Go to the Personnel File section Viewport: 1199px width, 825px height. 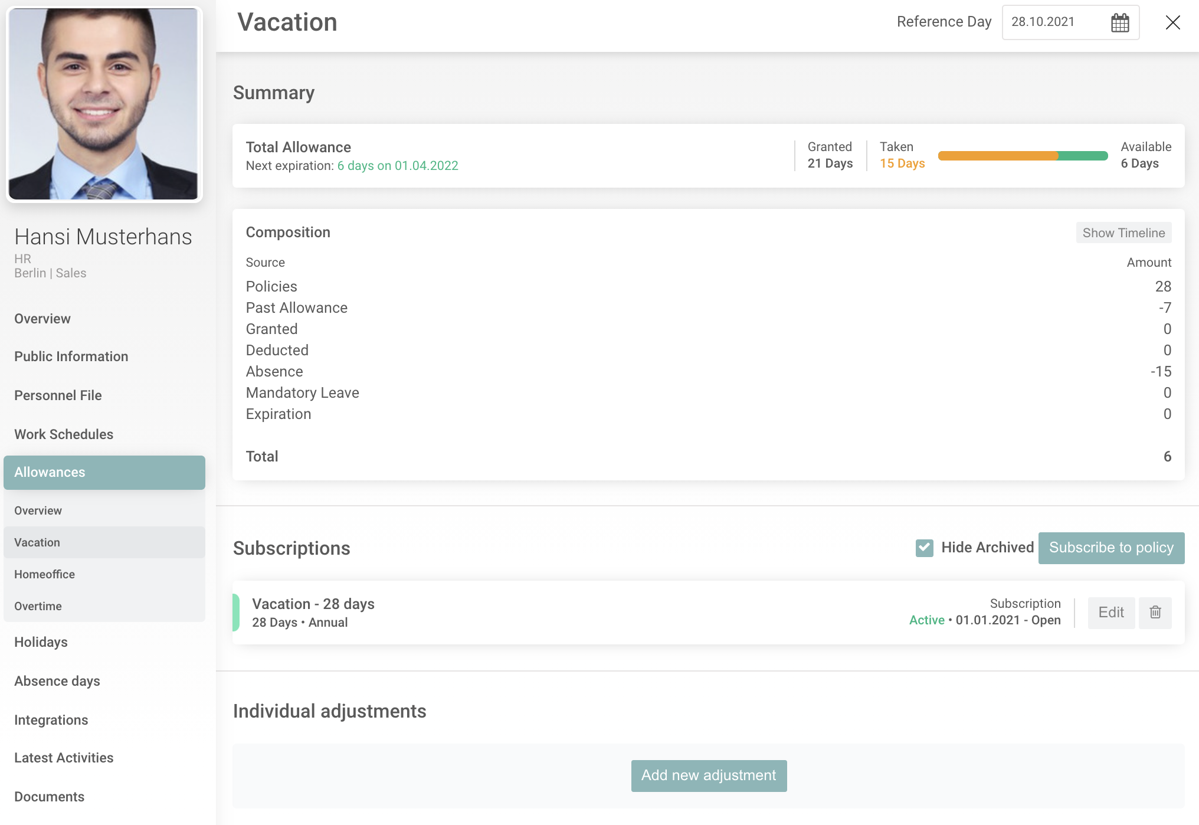point(58,395)
